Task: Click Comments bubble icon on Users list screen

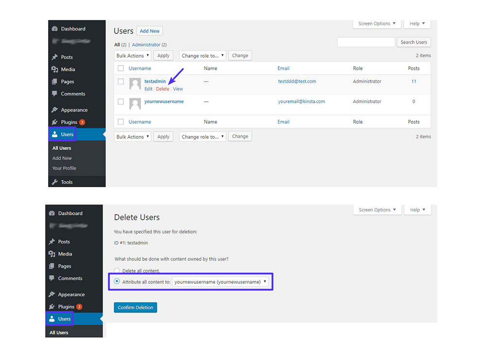Action: tap(55, 94)
